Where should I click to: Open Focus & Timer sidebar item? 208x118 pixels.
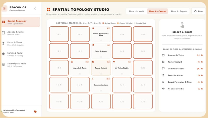point(21,43)
